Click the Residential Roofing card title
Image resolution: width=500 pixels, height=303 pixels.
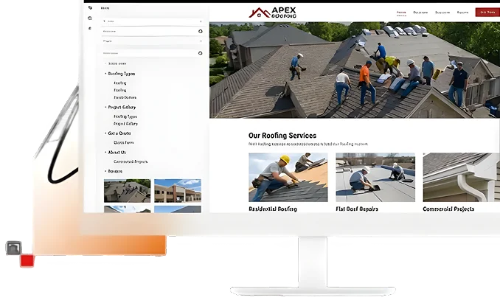(273, 209)
